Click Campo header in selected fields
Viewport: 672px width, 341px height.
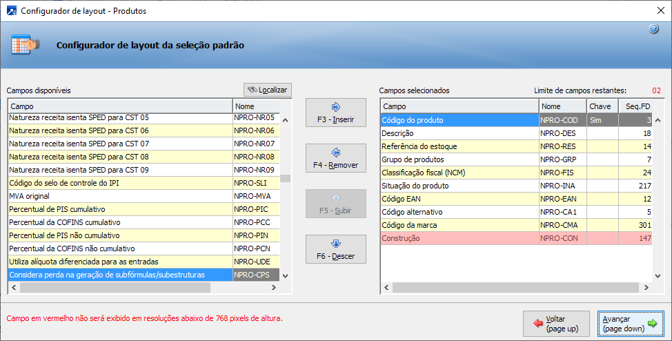[460, 106]
